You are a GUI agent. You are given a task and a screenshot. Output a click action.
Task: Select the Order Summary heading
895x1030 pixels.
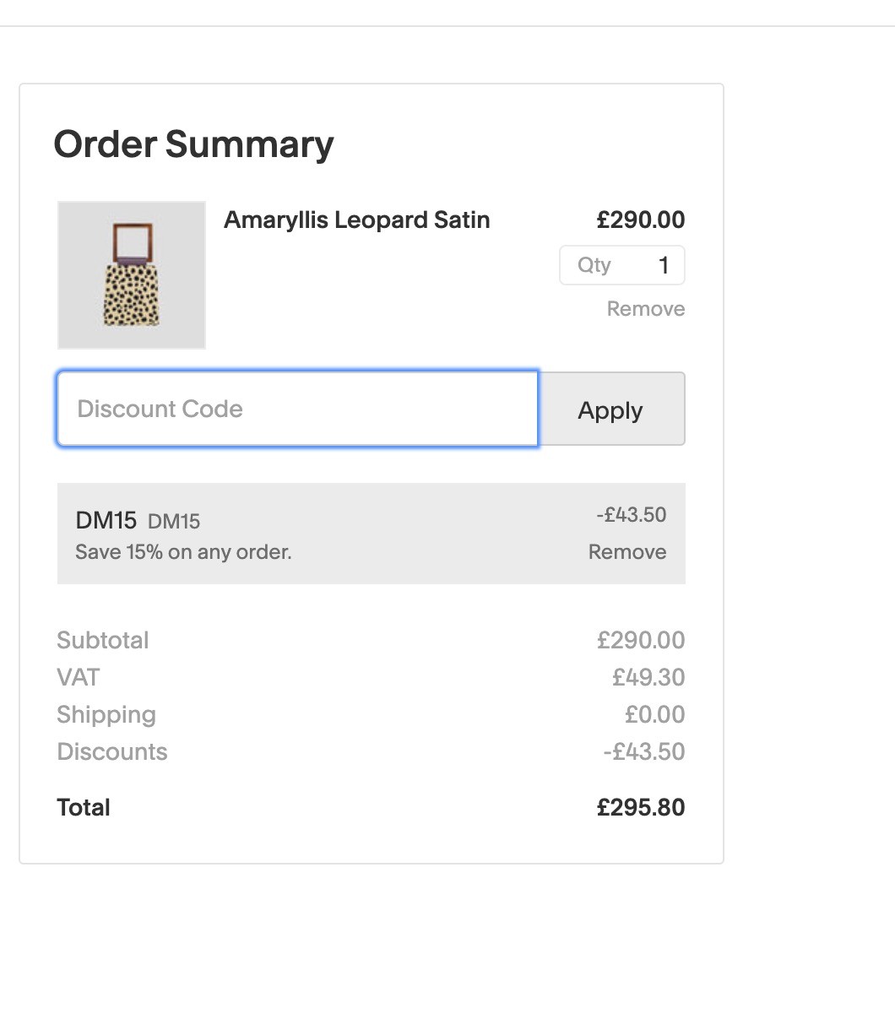pos(194,144)
